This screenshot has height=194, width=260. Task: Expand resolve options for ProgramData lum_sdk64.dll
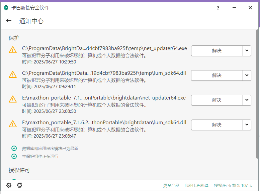[247, 75]
